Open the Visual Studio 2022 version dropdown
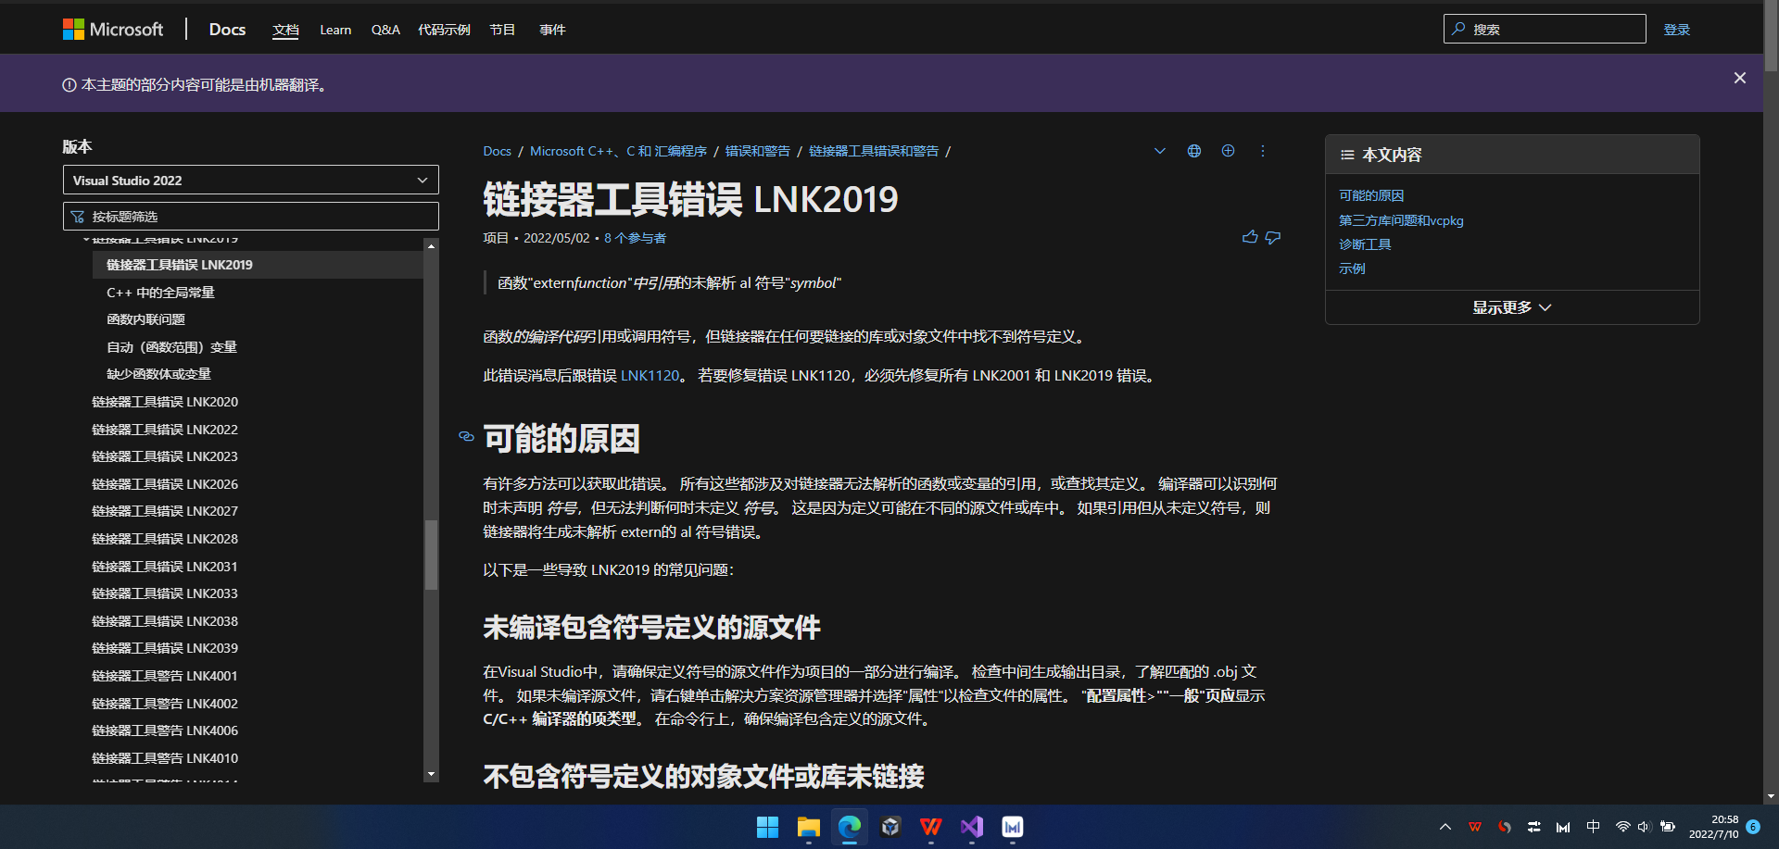The width and height of the screenshot is (1779, 849). (x=250, y=180)
